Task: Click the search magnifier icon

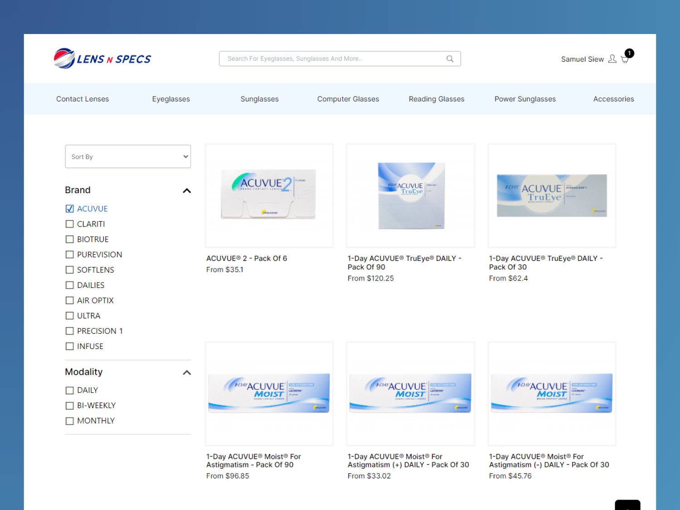Action: pyautogui.click(x=450, y=59)
